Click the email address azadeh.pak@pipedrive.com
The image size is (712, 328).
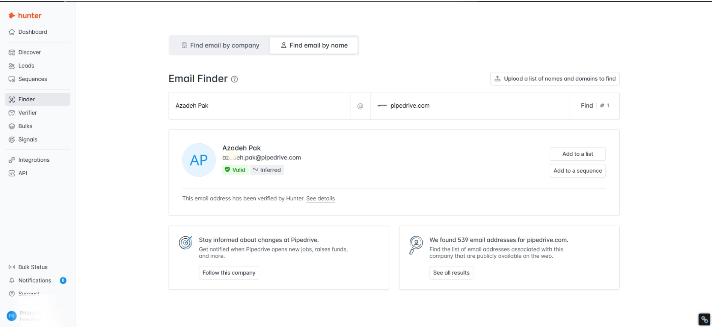coord(262,158)
